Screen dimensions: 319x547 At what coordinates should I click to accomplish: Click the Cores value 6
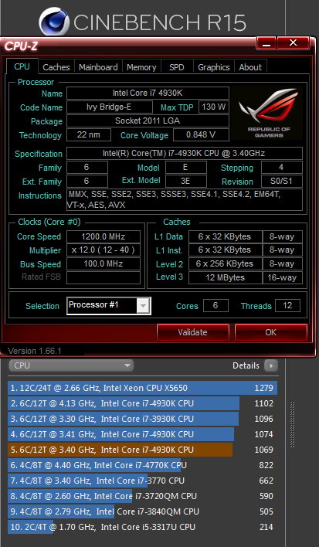(215, 306)
